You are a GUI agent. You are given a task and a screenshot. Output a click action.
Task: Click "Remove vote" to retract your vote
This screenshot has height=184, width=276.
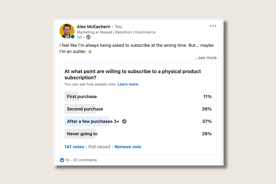(128, 147)
